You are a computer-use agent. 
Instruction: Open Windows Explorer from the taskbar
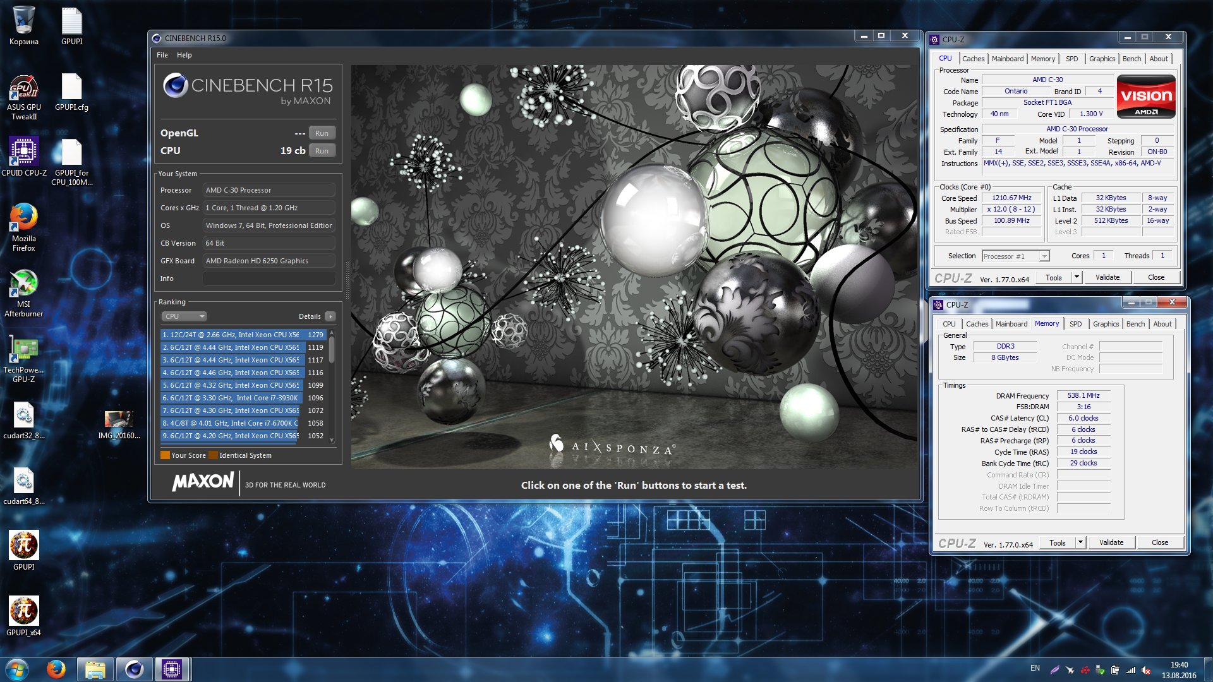pos(95,669)
